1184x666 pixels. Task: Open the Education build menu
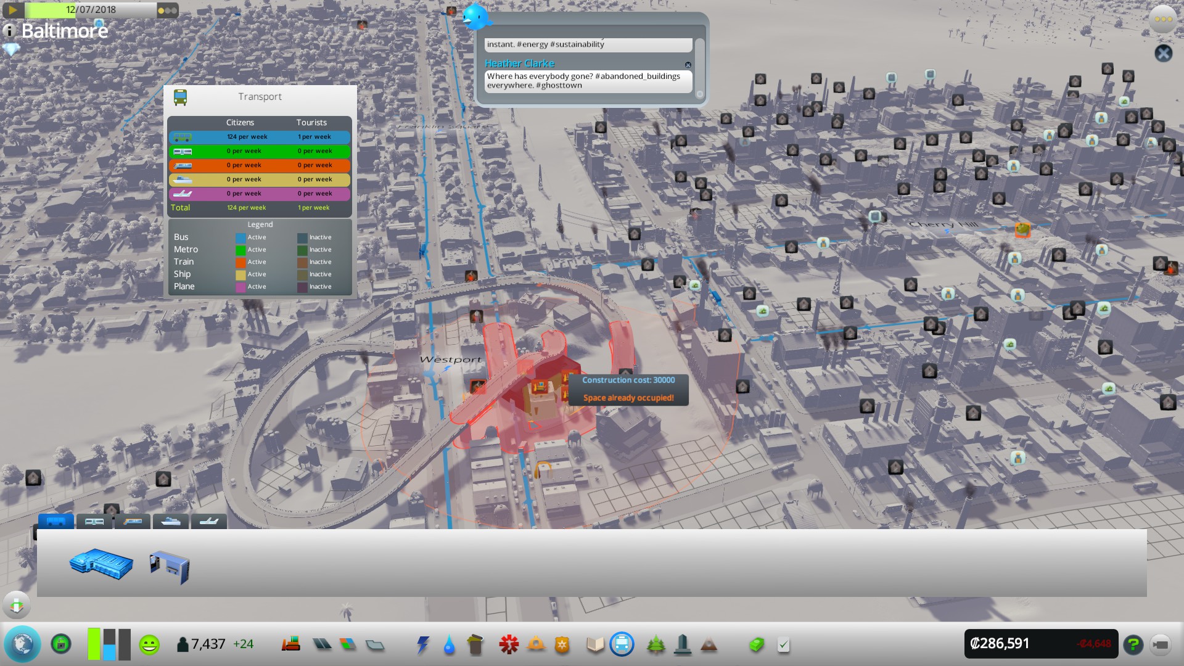click(595, 645)
